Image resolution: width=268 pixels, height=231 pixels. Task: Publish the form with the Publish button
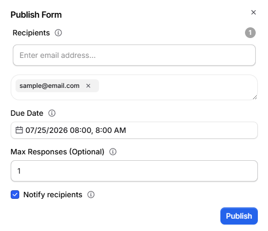click(x=239, y=216)
